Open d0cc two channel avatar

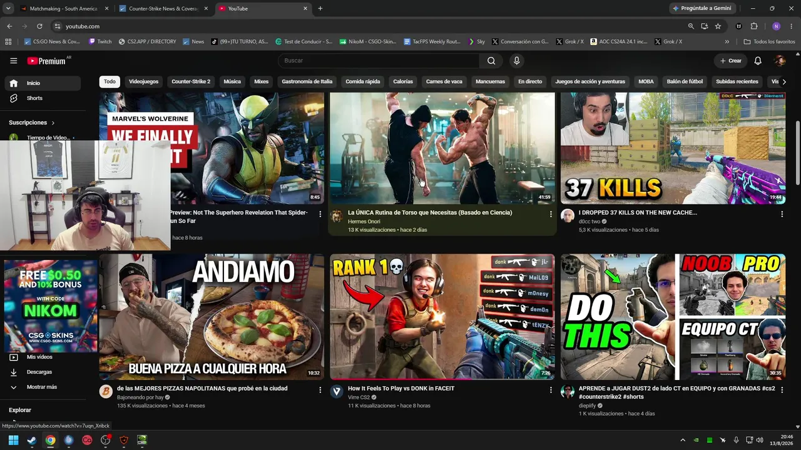[568, 216]
